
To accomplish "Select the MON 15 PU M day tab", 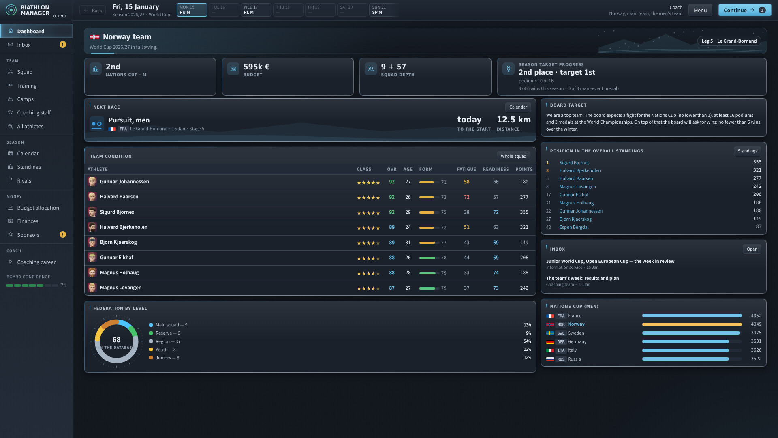I will point(192,10).
